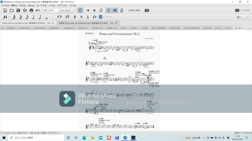Image resolution: width=252 pixels, height=141 pixels.
Task: Open Windows Start menu
Action: (x=4, y=138)
